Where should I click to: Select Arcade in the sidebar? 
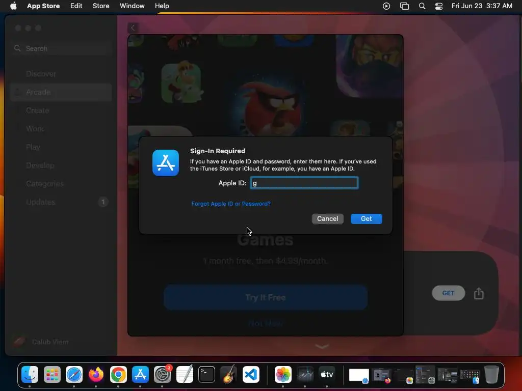(61, 92)
